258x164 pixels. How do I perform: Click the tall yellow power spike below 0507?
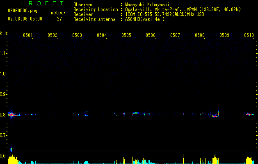coord(183,159)
